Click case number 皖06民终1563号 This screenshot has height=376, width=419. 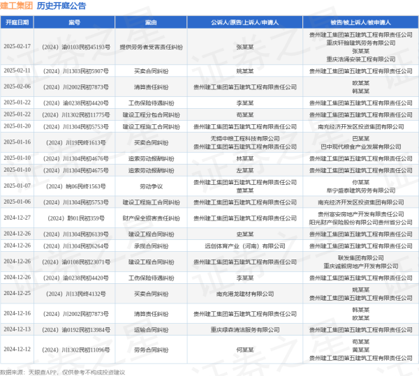tap(76, 186)
